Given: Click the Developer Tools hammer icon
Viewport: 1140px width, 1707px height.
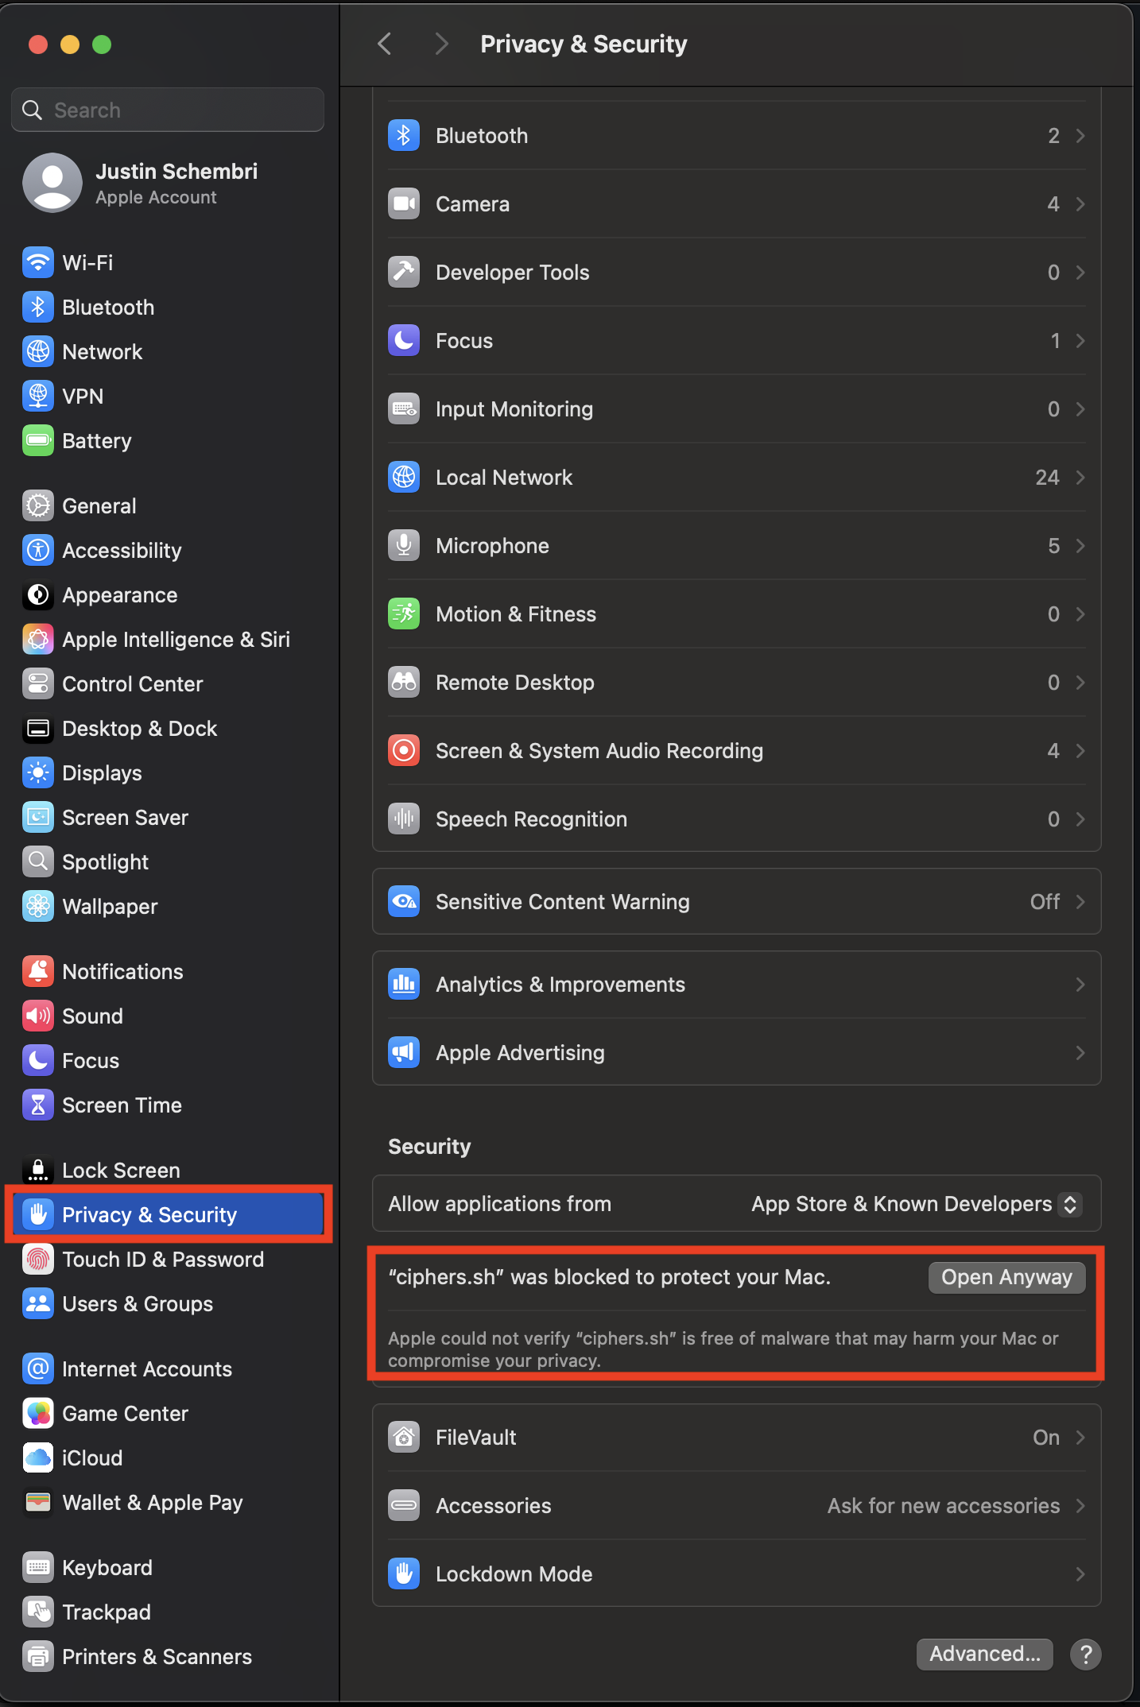Looking at the screenshot, I should [404, 273].
